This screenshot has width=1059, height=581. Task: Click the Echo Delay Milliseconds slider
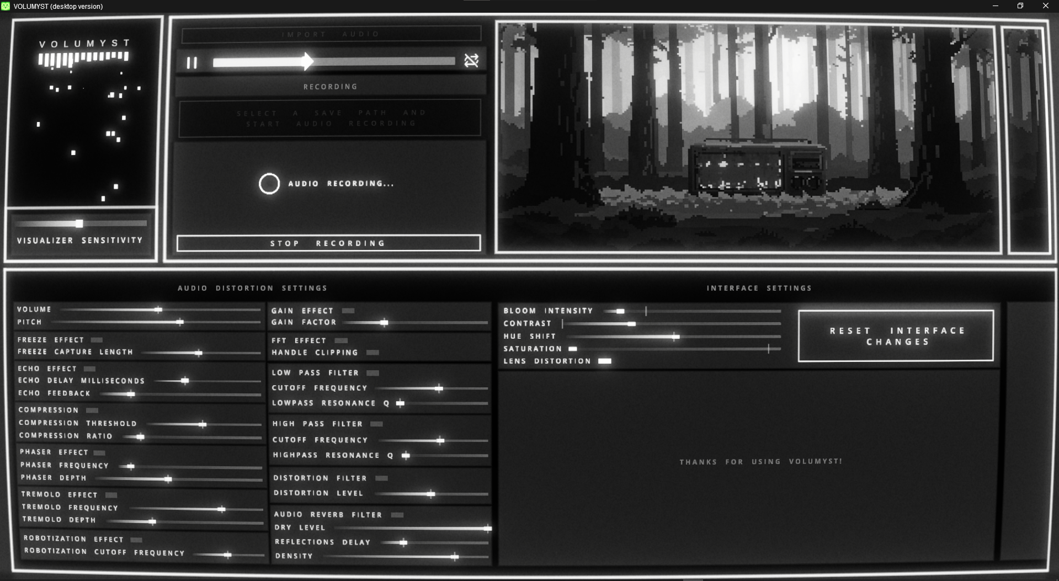[x=207, y=381]
